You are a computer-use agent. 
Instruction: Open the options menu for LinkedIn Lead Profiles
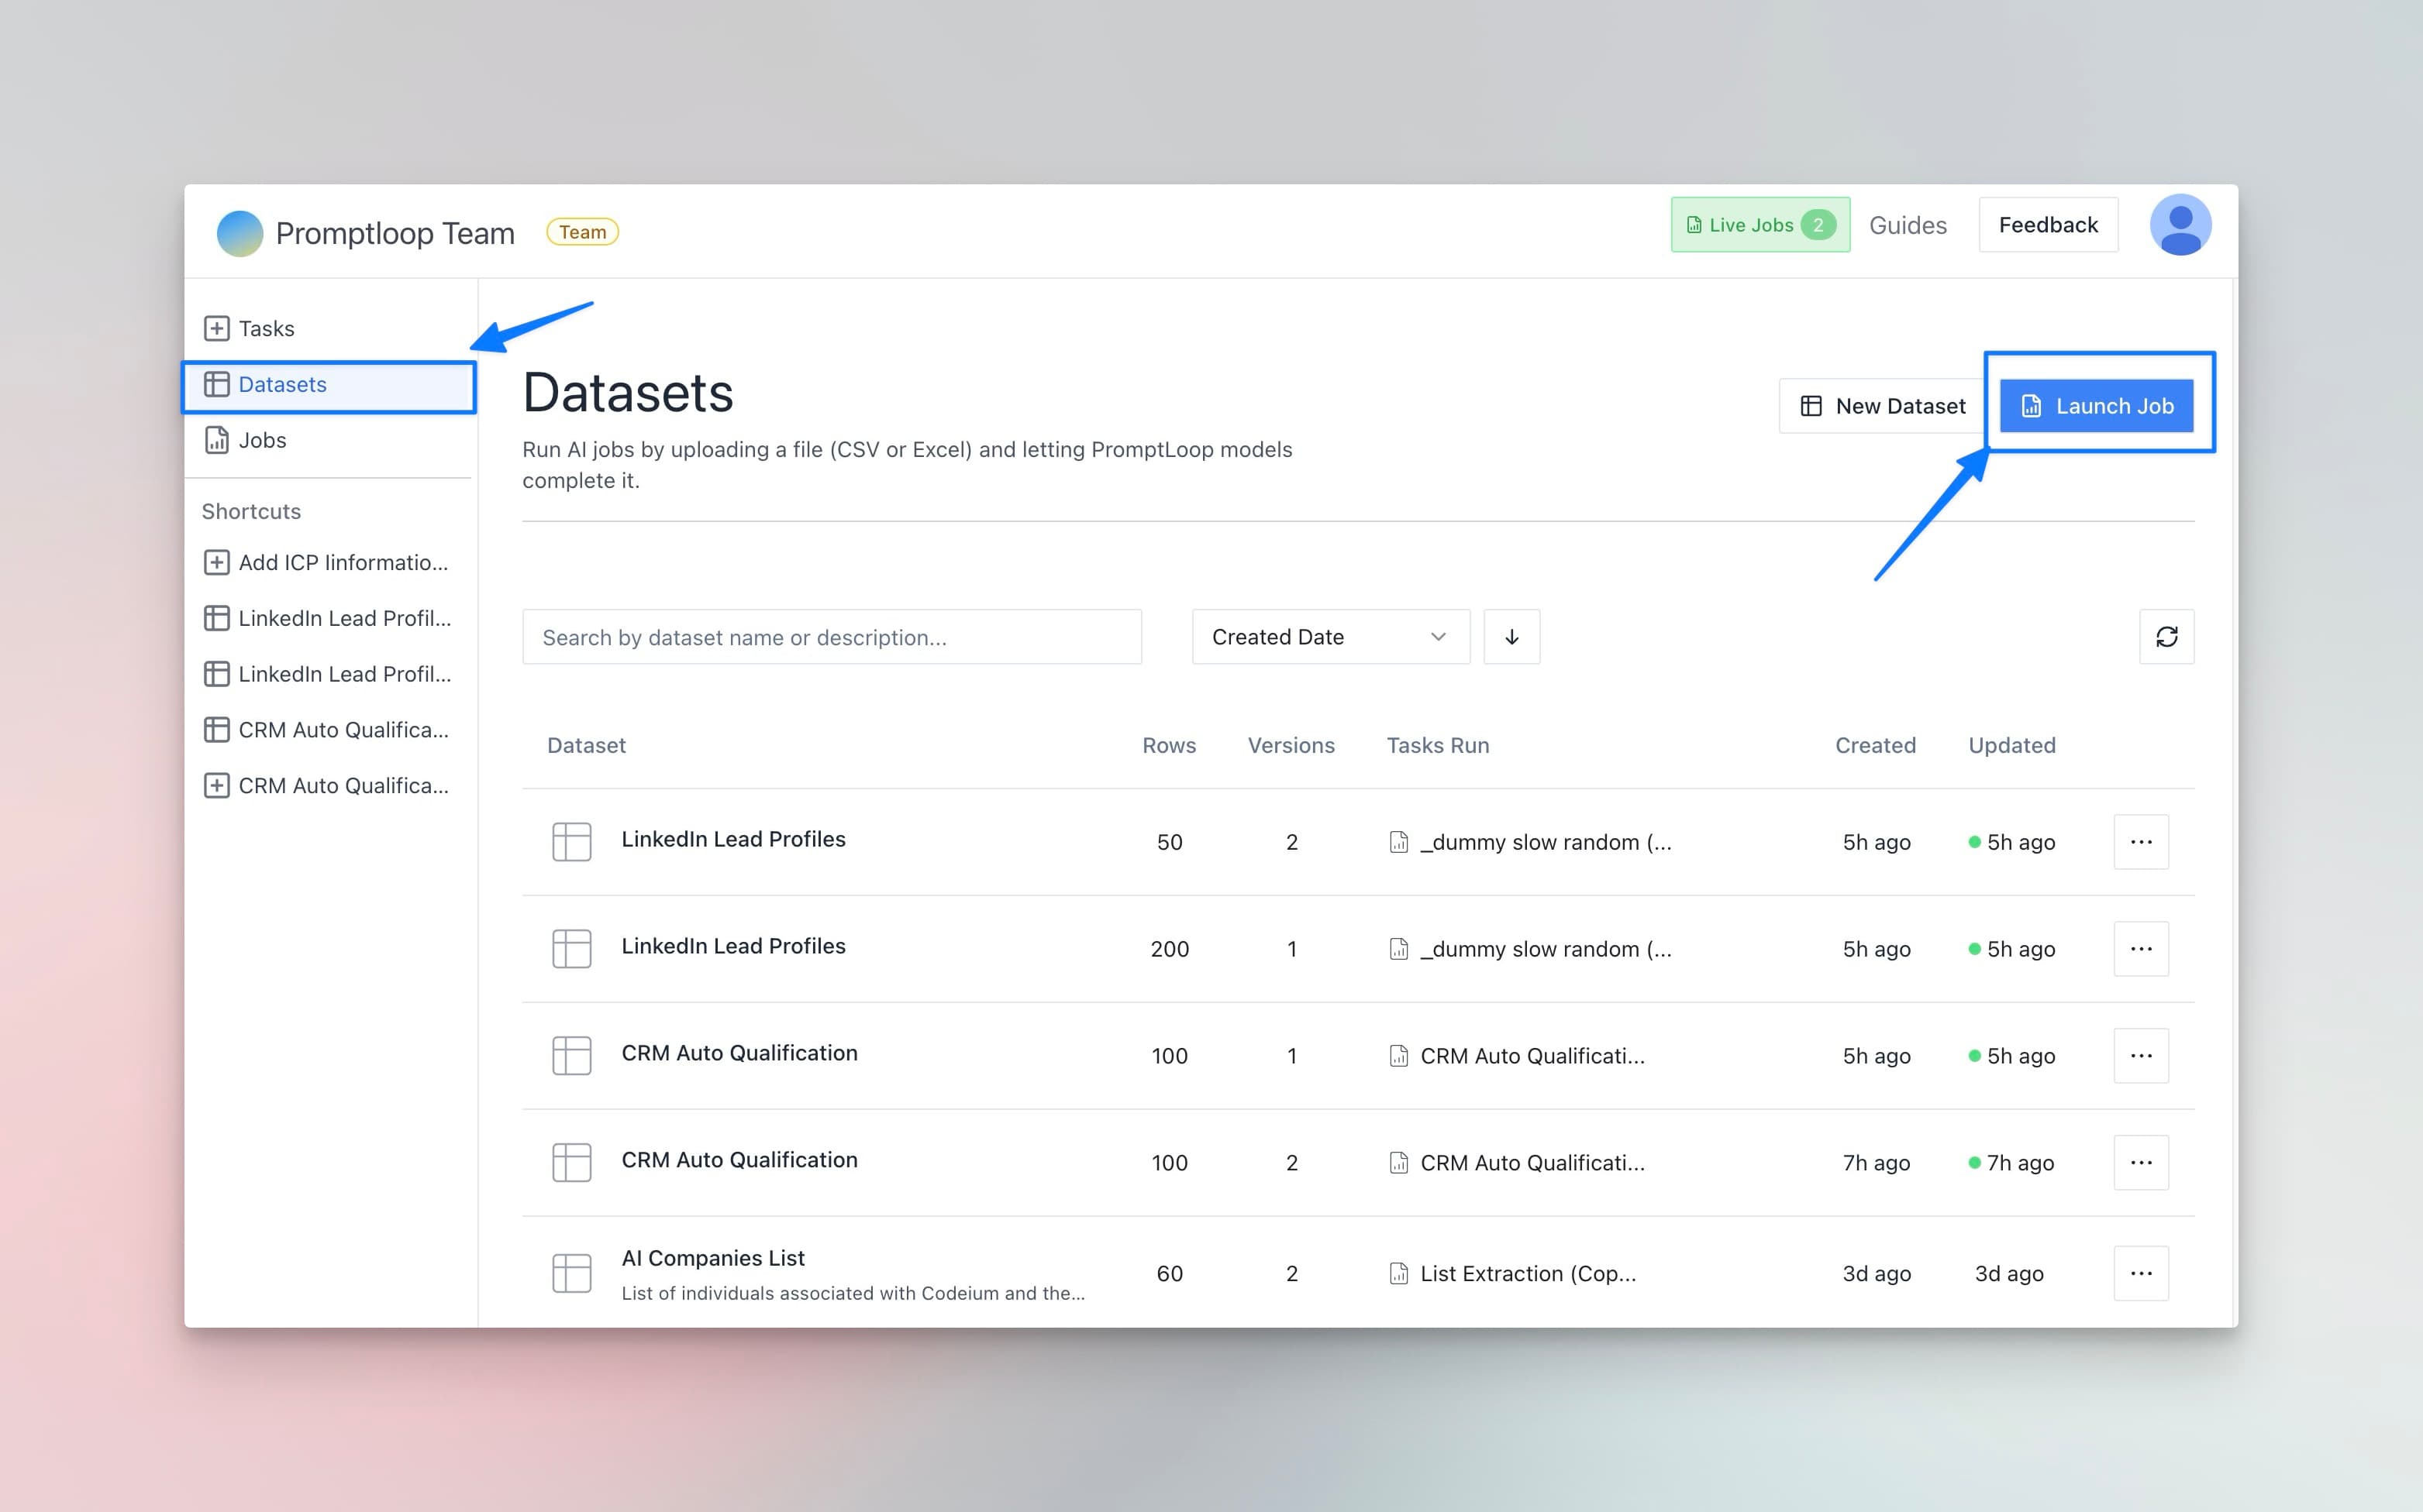click(2141, 841)
